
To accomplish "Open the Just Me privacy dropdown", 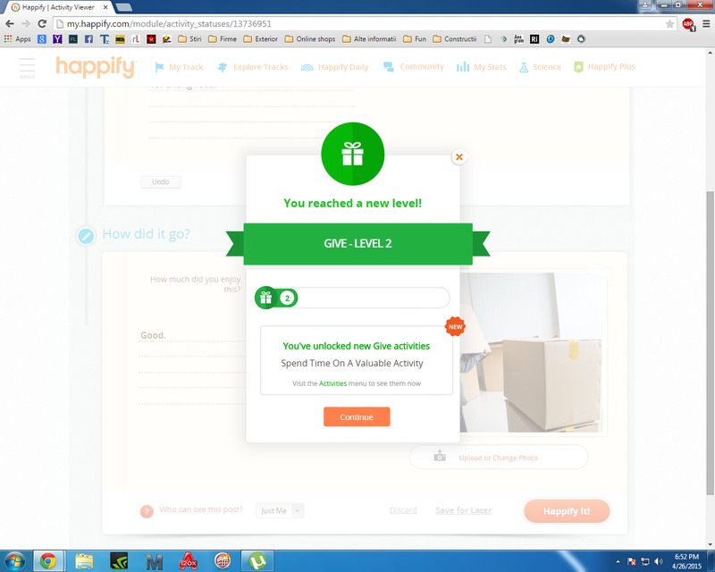I will pos(280,510).
